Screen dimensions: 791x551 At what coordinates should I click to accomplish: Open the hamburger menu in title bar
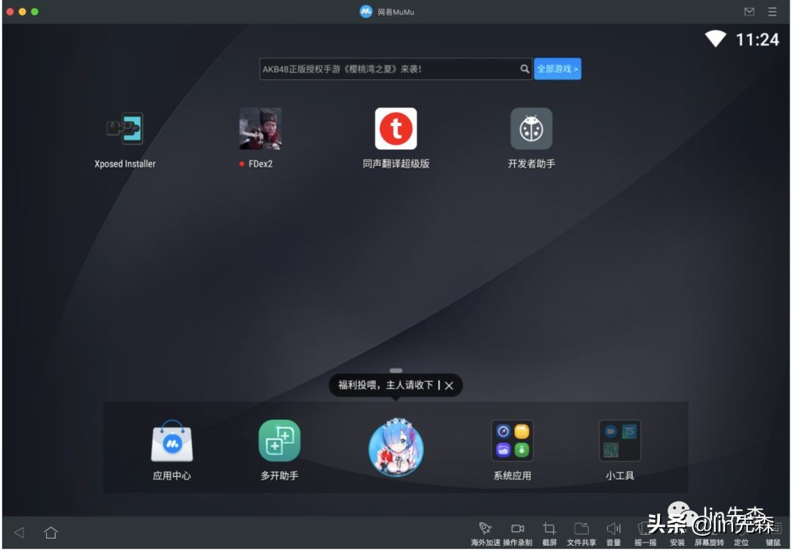[x=773, y=12]
